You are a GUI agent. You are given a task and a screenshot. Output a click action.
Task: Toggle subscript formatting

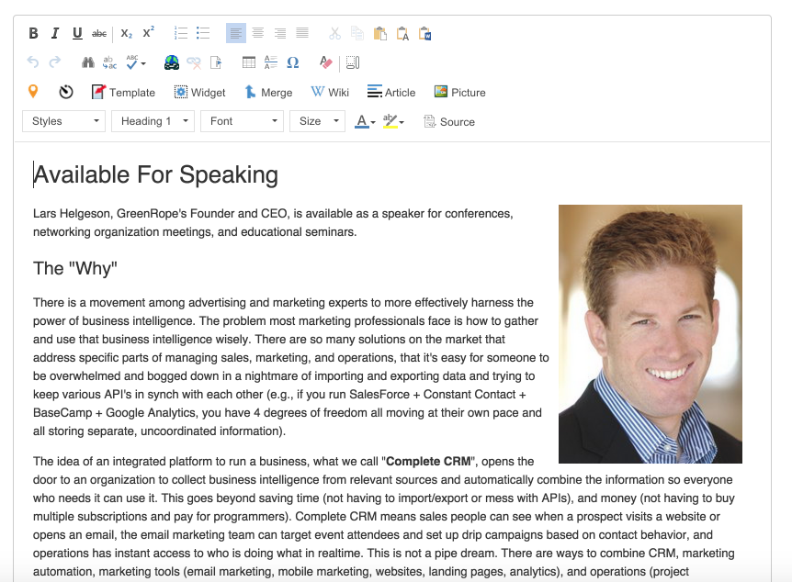click(126, 33)
